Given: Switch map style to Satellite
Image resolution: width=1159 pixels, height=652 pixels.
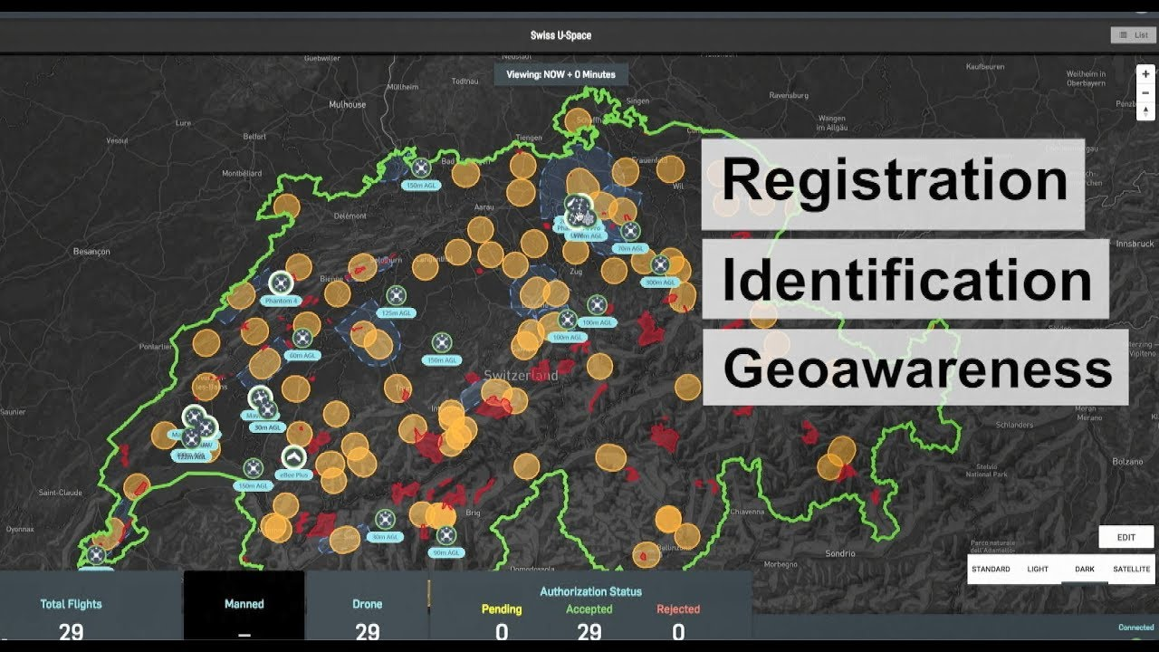Looking at the screenshot, I should coord(1131,569).
